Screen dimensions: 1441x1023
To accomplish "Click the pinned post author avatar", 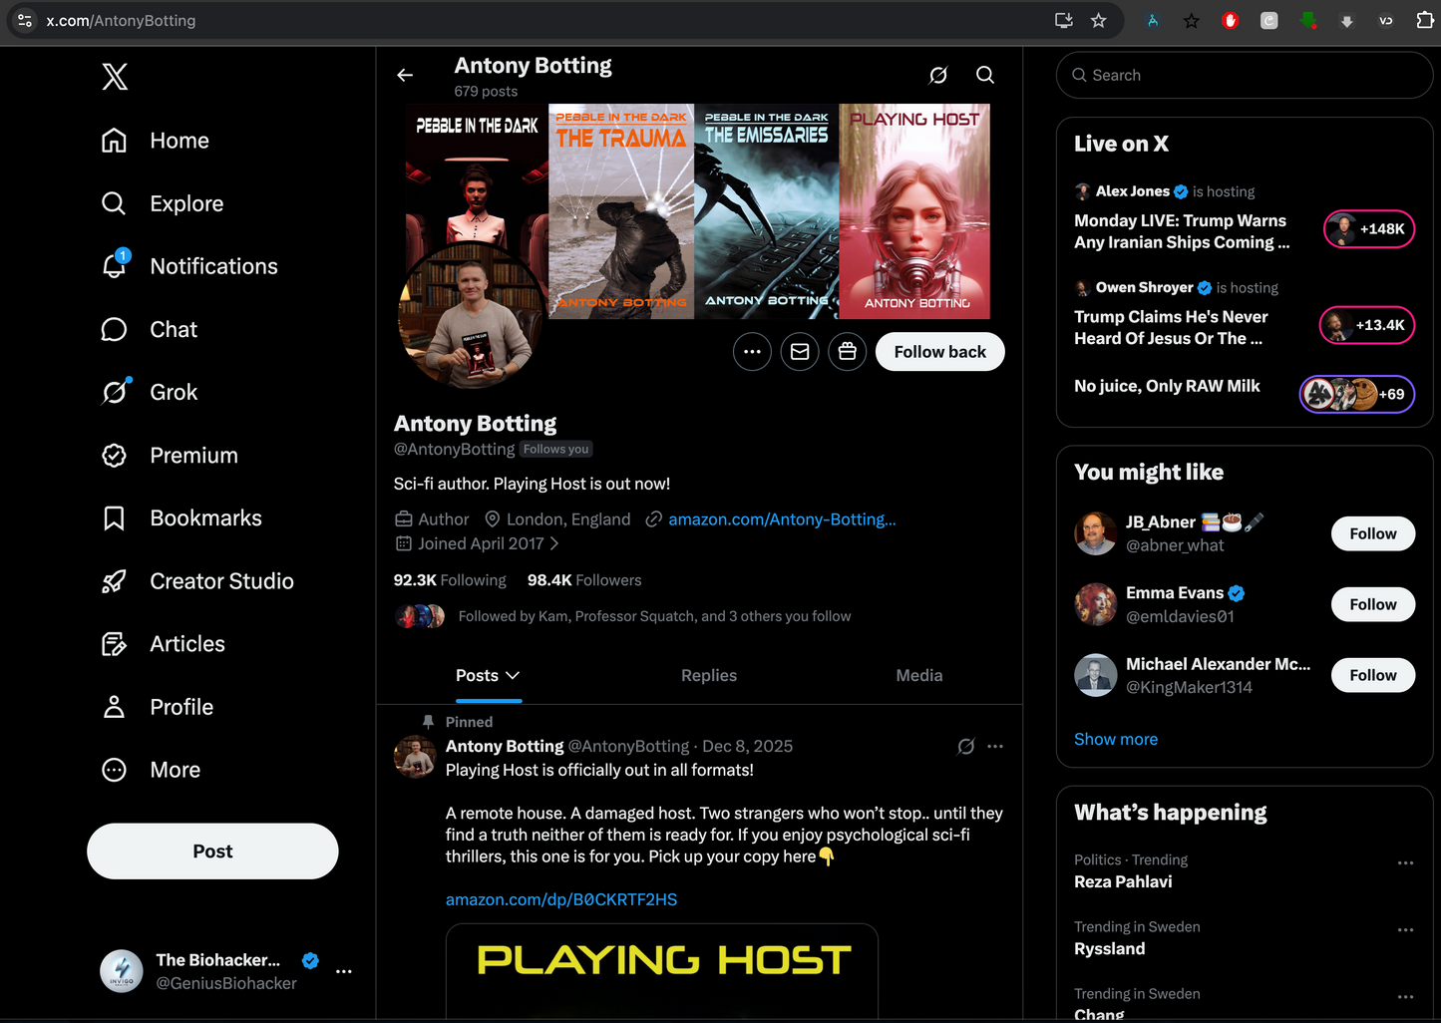I will (x=415, y=757).
